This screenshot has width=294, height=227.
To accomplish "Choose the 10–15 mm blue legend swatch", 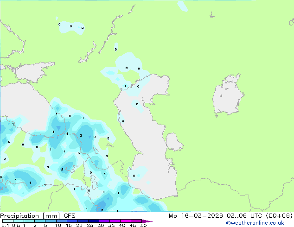I will point(61,221).
